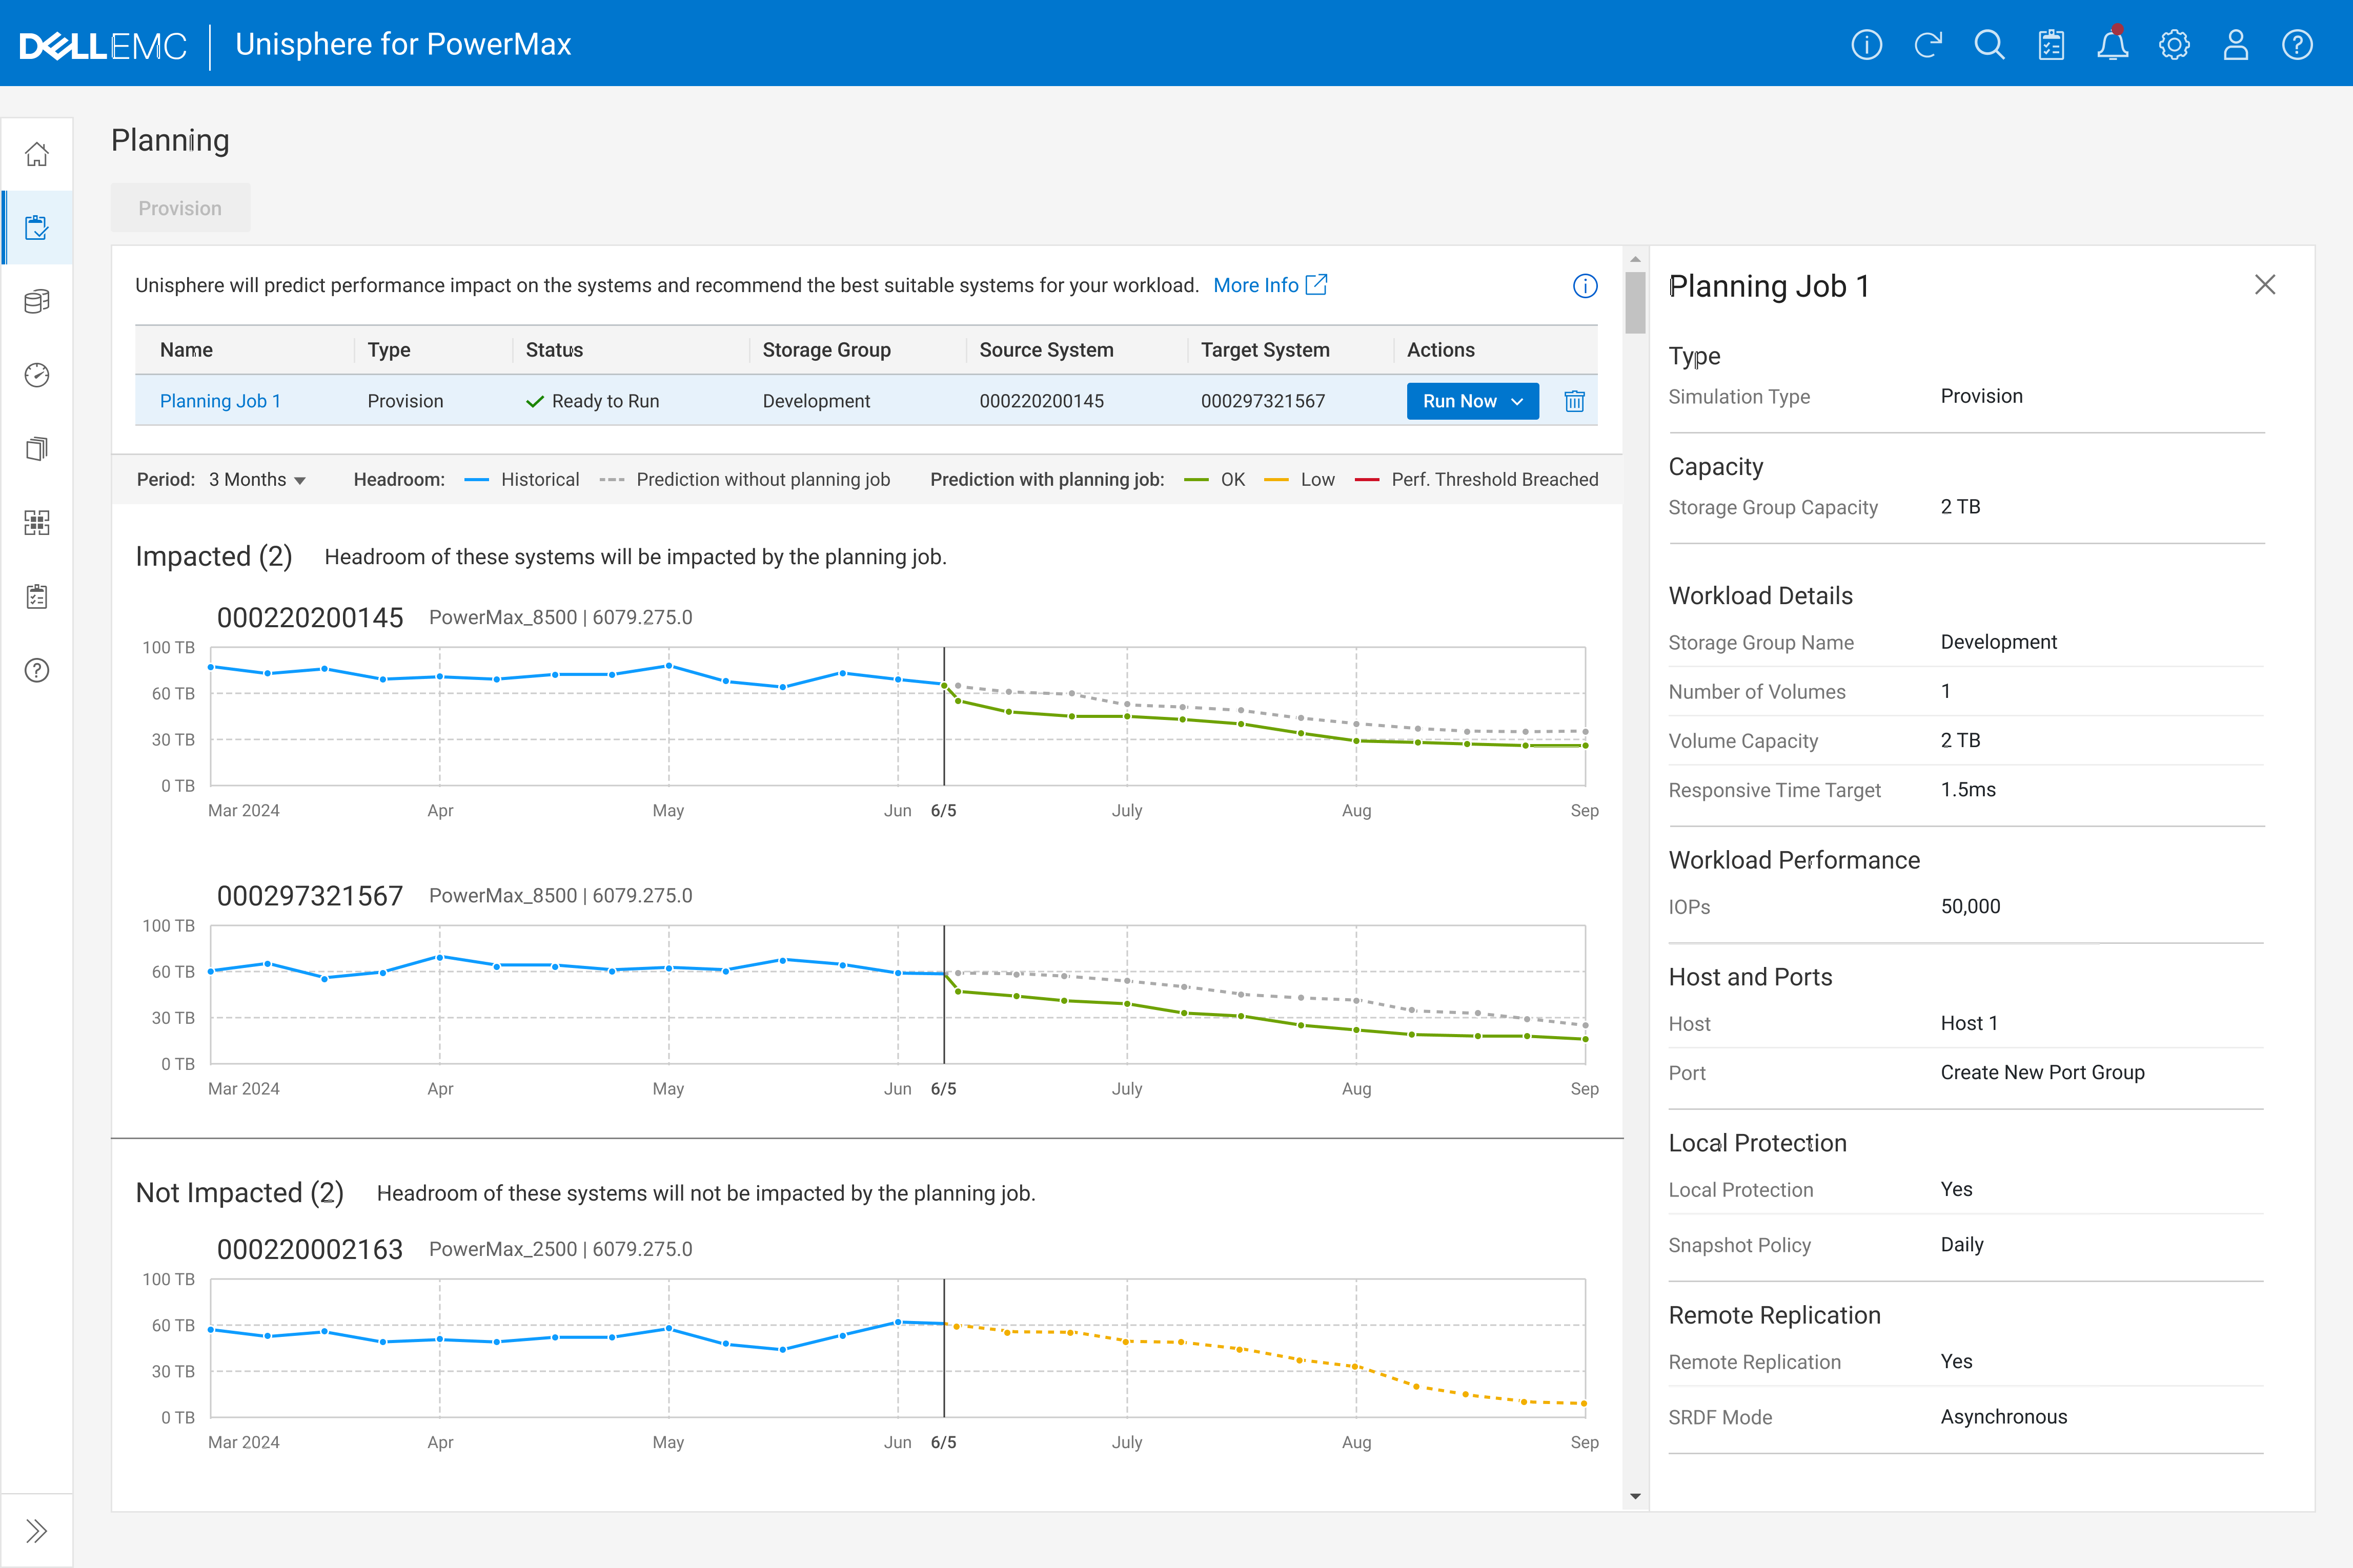The width and height of the screenshot is (2353, 1568).
Task: Open the Run Now dropdown arrow
Action: (1517, 401)
